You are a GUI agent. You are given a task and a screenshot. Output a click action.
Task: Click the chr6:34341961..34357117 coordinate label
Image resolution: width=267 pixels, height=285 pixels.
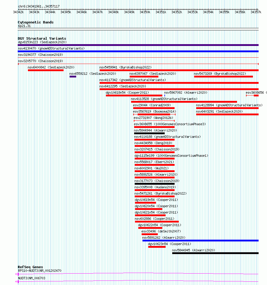(39, 6)
